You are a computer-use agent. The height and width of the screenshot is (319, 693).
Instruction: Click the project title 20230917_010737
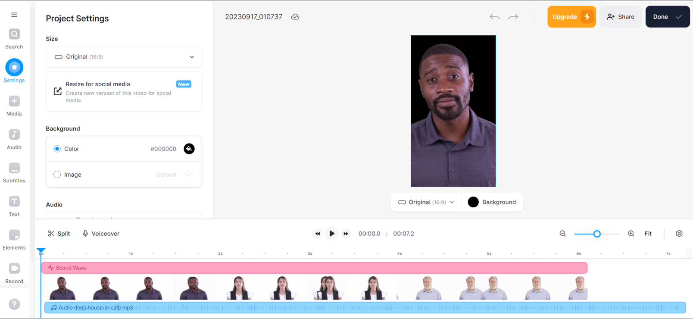click(253, 17)
